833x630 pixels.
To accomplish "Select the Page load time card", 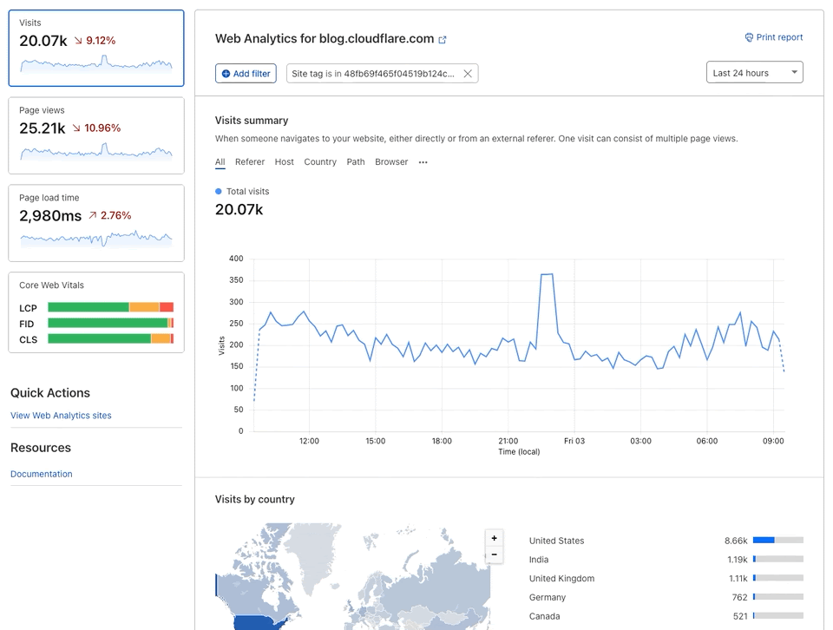I will pyautogui.click(x=96, y=223).
